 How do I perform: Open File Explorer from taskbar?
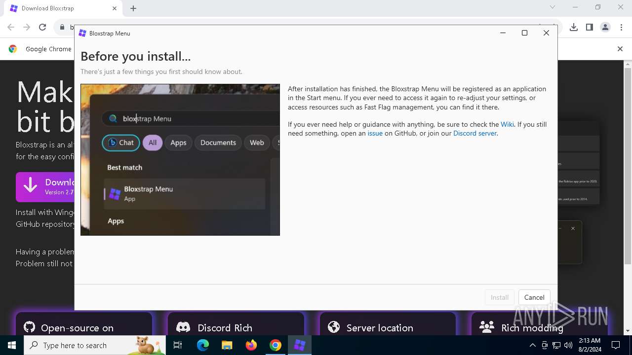pos(227,345)
